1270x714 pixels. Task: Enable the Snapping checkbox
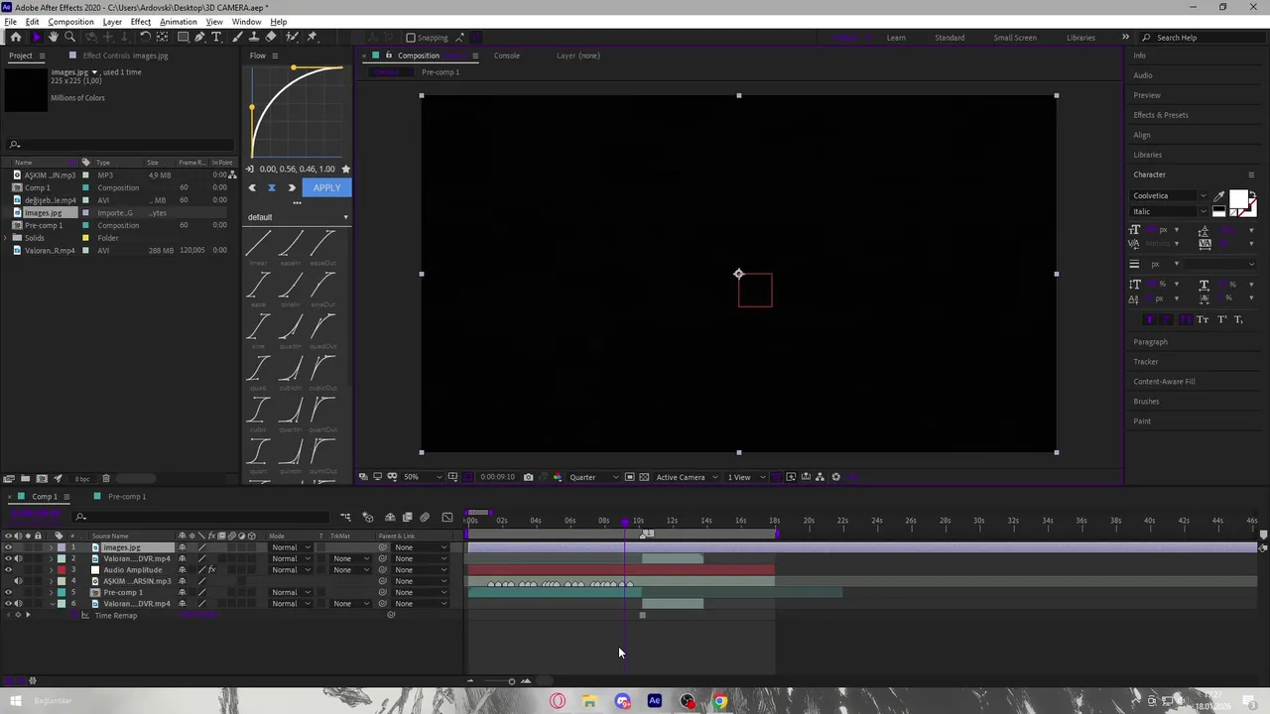[411, 38]
